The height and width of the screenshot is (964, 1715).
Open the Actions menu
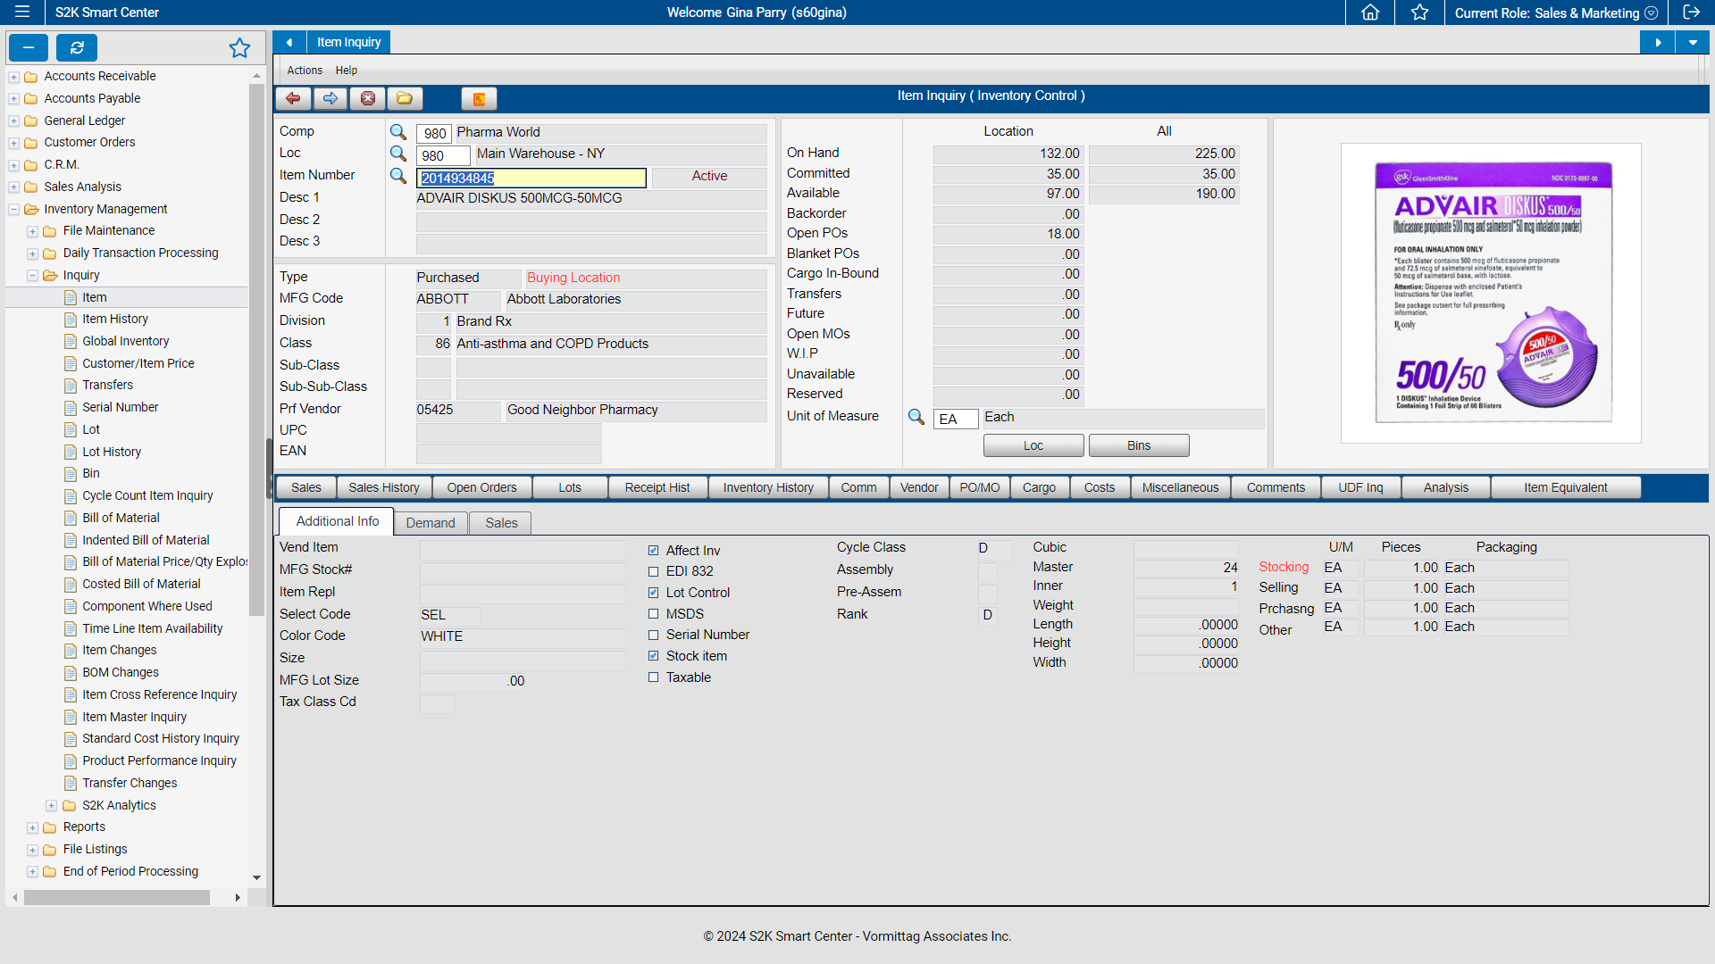point(304,70)
